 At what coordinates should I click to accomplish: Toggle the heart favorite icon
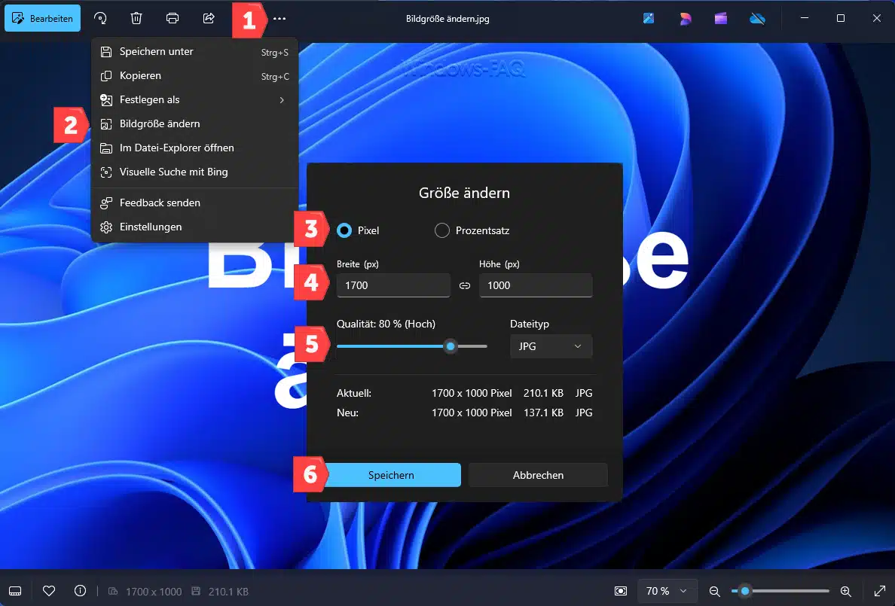[49, 591]
